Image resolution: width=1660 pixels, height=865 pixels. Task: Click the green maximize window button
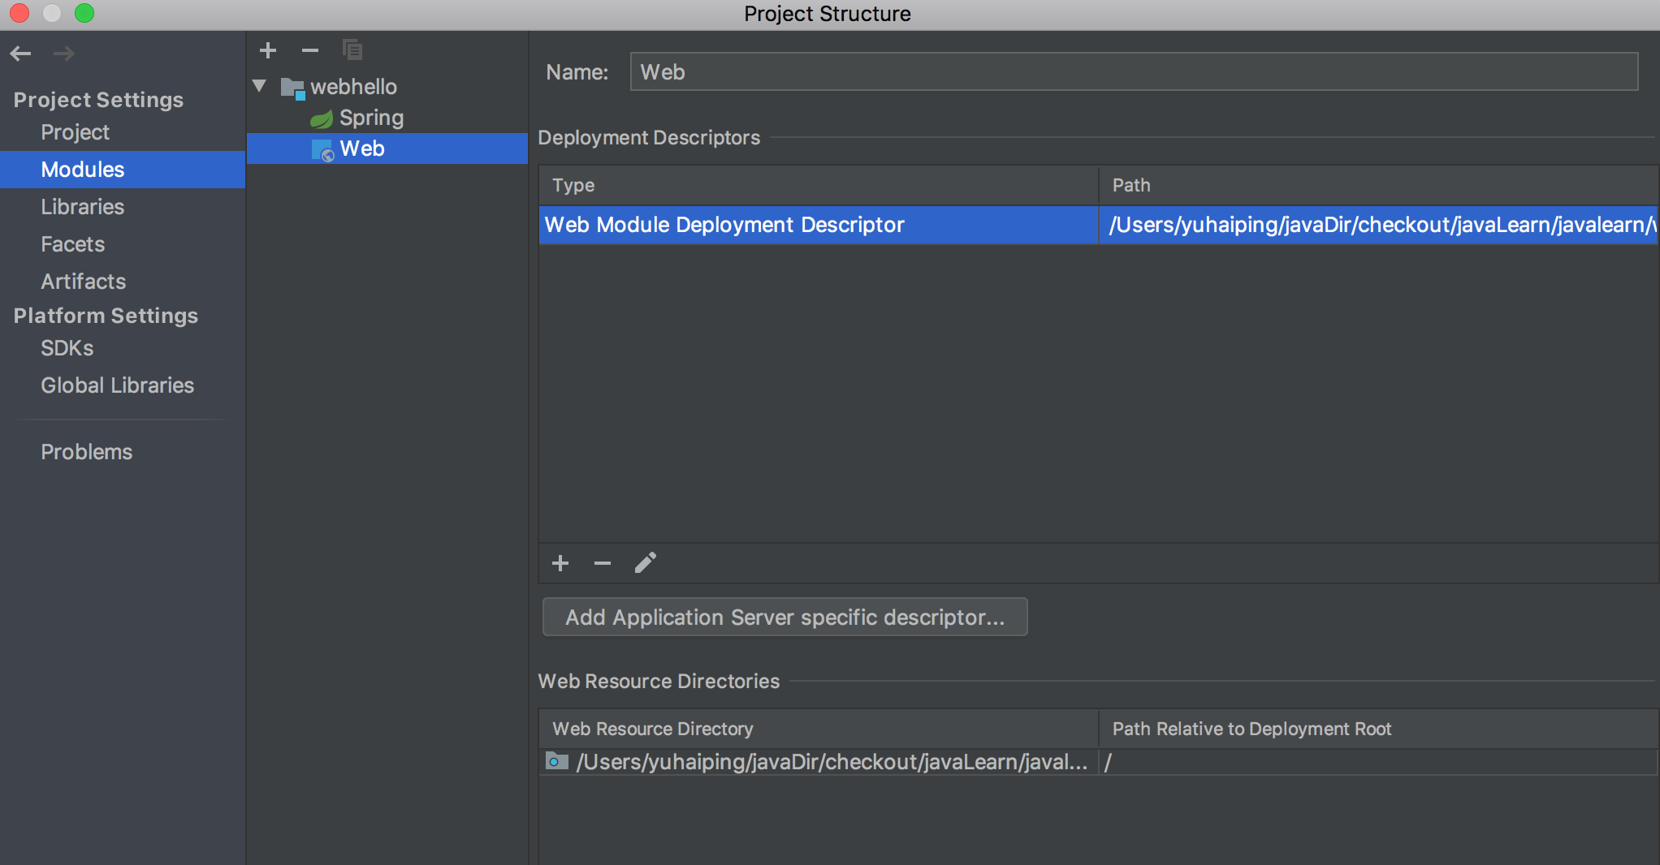coord(84,13)
